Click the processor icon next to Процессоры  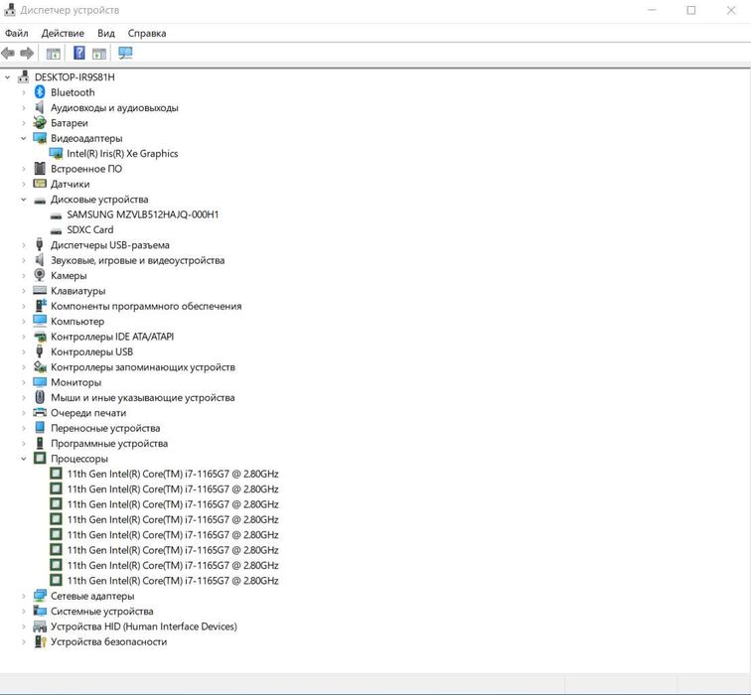pos(40,458)
